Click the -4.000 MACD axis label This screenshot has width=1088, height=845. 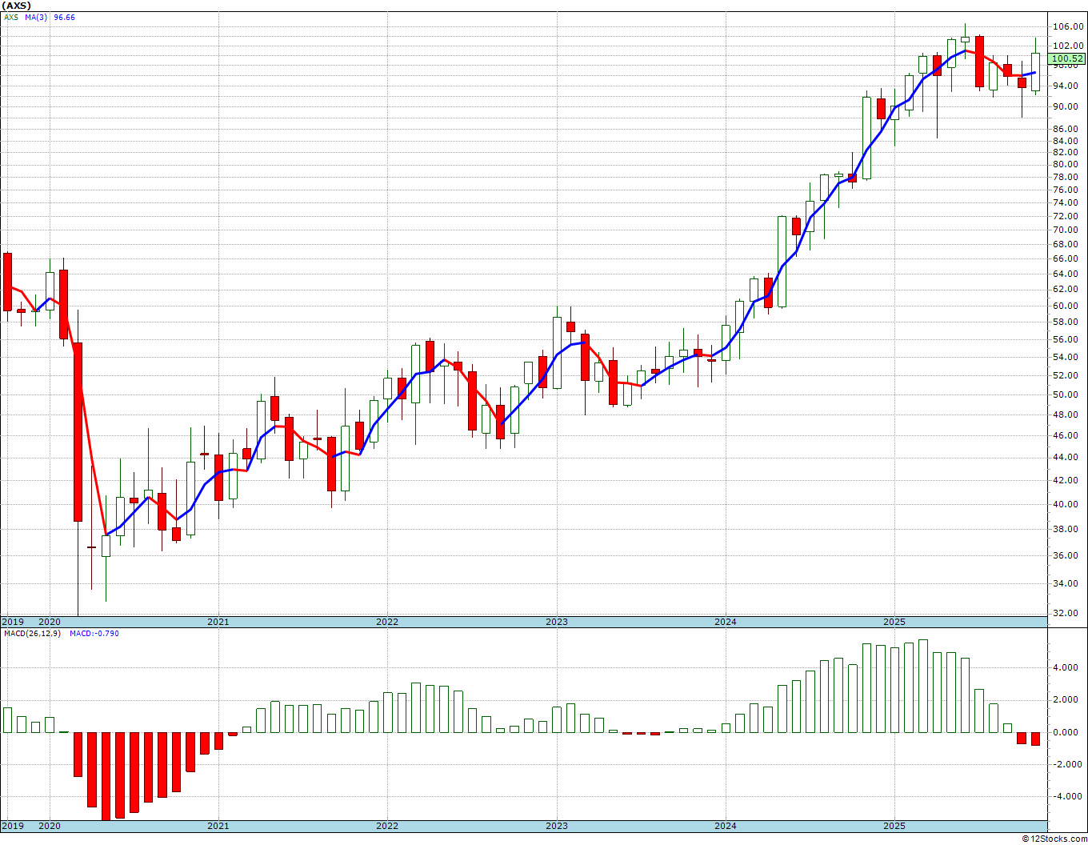(1066, 796)
